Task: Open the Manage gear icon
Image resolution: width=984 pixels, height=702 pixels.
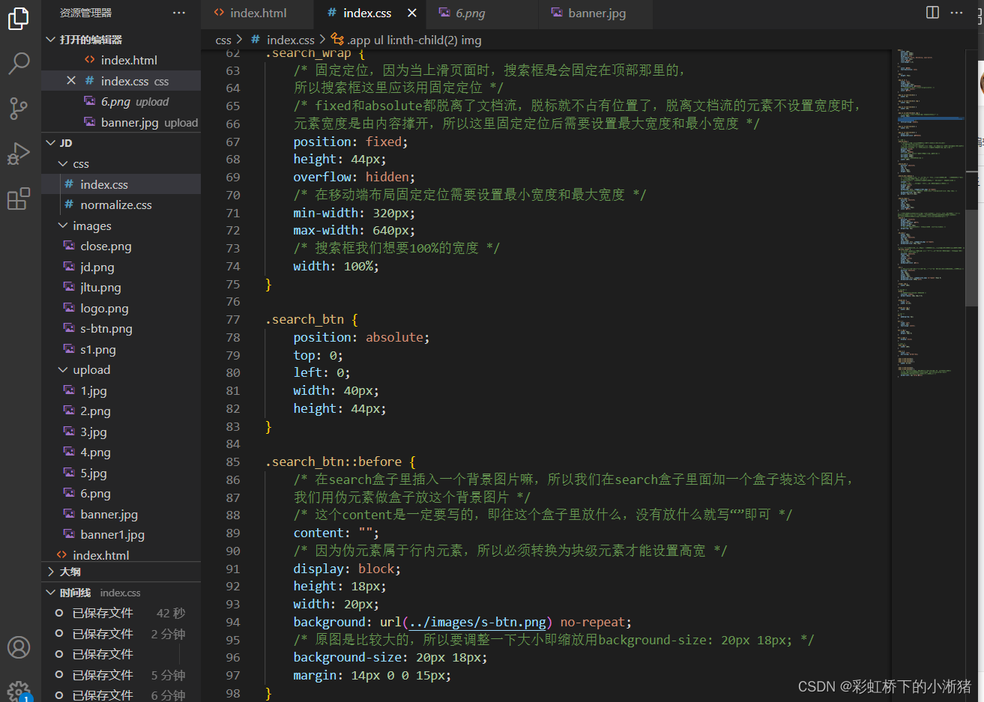Action: (x=19, y=691)
